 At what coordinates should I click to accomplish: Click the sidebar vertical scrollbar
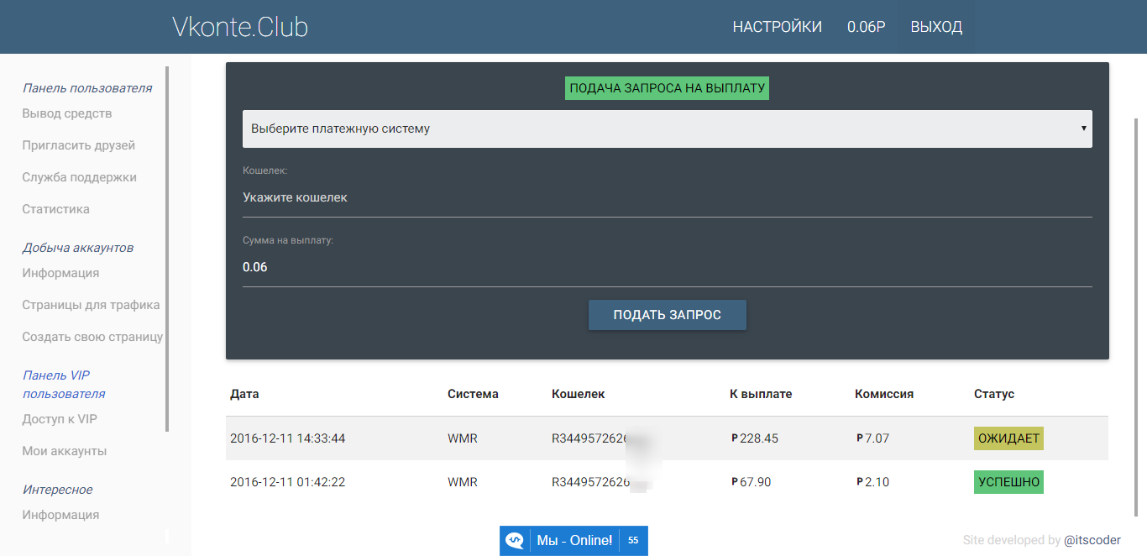point(167,249)
